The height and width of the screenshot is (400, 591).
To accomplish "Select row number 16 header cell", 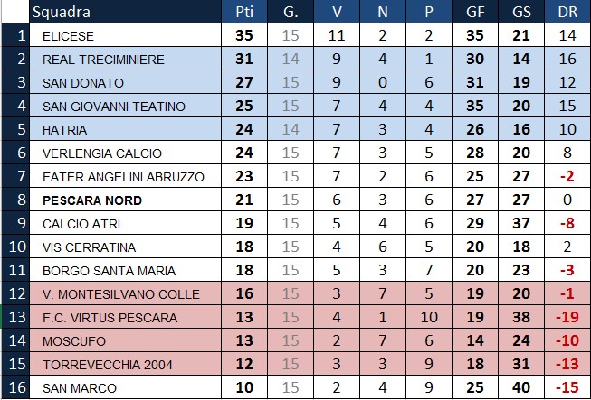I will point(15,387).
